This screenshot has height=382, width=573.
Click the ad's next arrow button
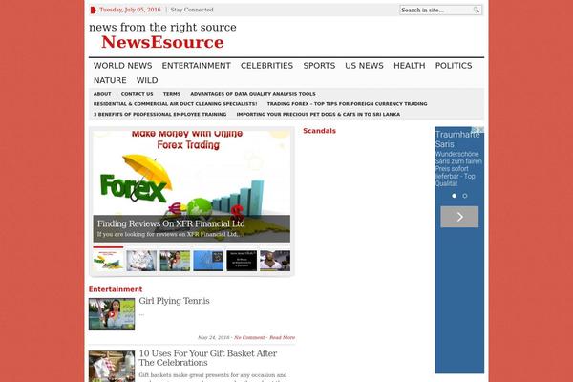coord(459,217)
